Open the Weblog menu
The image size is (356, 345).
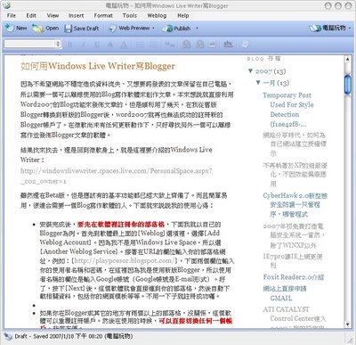pyautogui.click(x=157, y=15)
